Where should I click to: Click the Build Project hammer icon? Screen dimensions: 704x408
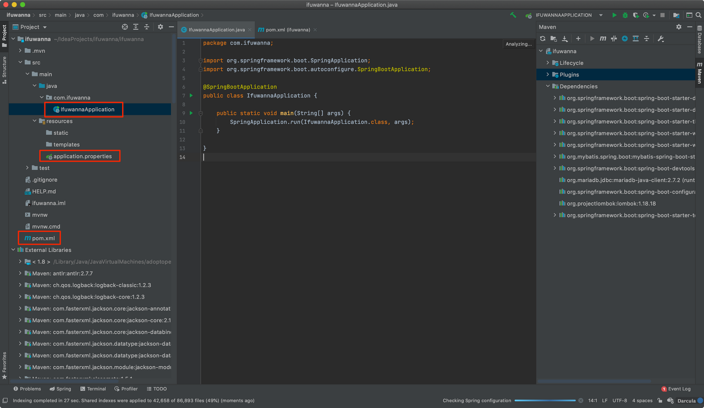(513, 15)
